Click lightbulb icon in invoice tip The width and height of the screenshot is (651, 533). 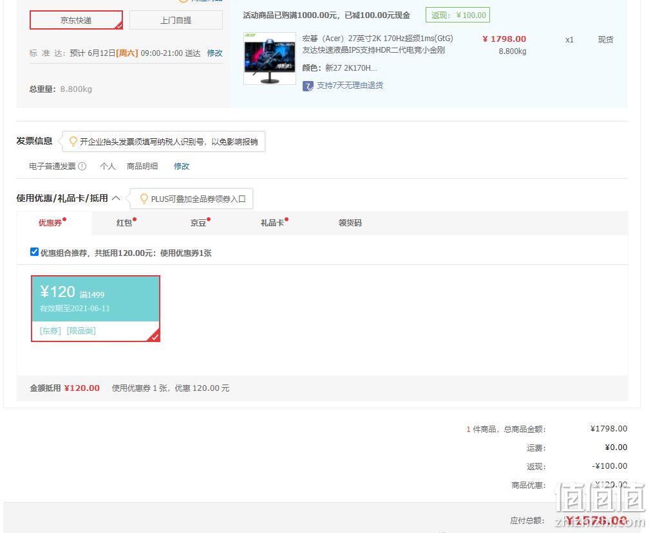73,141
